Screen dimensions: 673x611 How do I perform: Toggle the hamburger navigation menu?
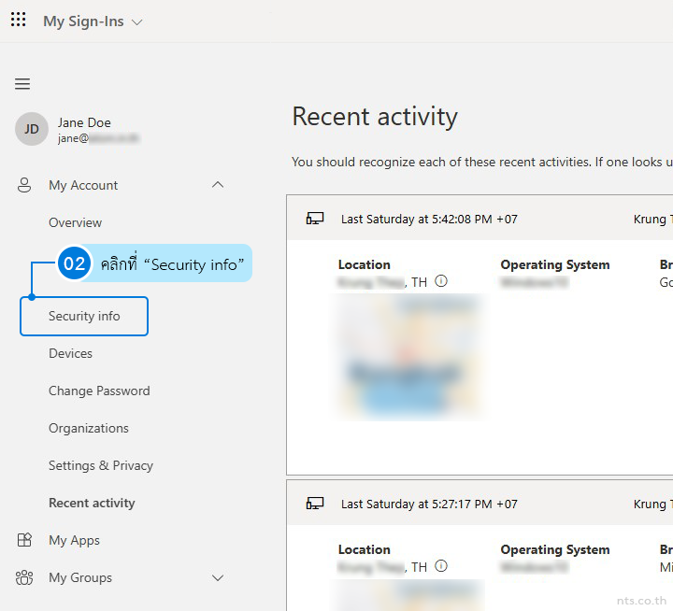pyautogui.click(x=22, y=84)
